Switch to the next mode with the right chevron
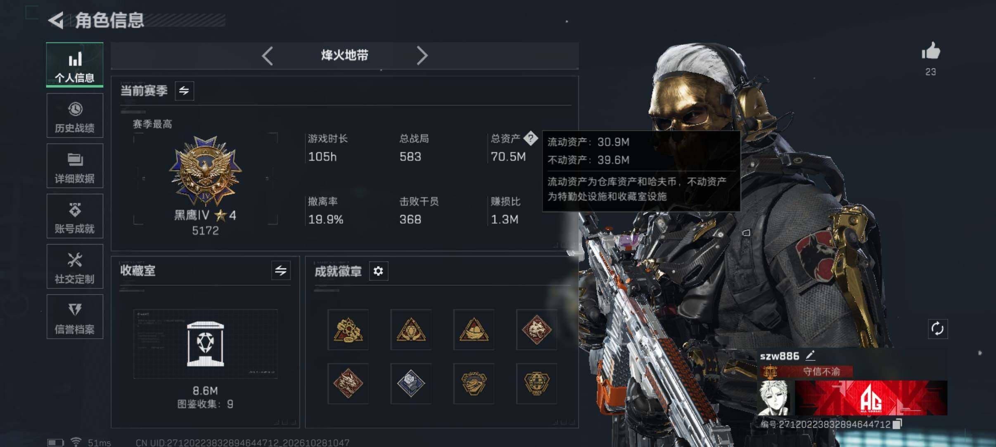 [422, 56]
